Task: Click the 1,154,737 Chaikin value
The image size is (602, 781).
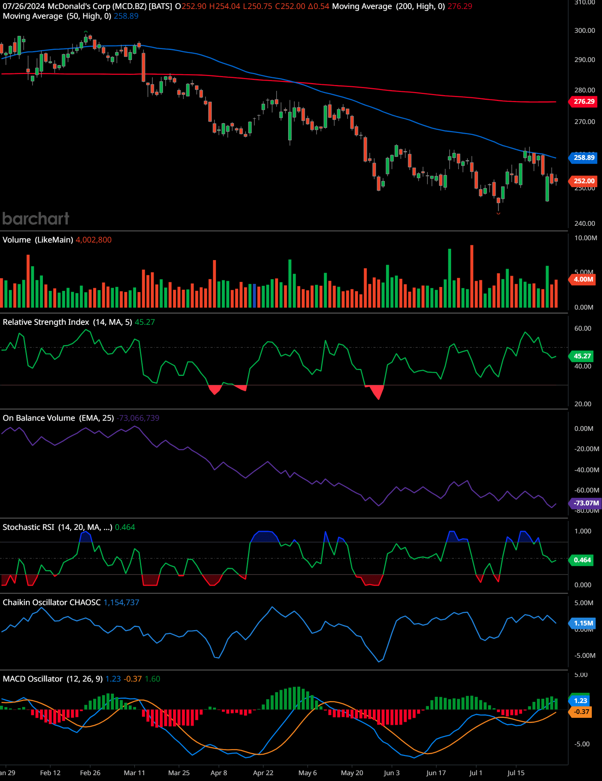Action: click(121, 602)
